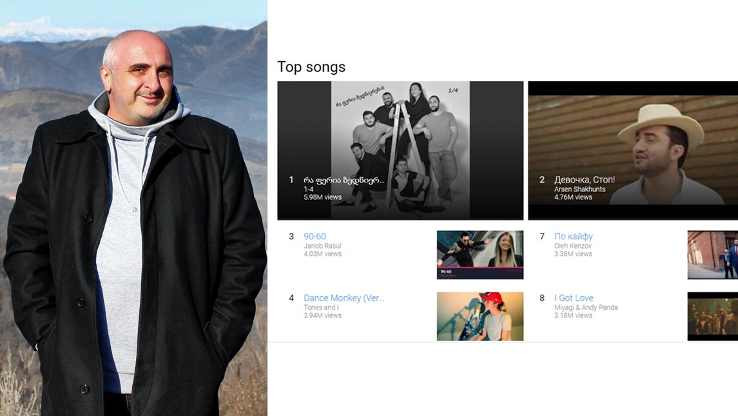Select artist name Tones and I
The height and width of the screenshot is (416, 738).
(x=320, y=308)
